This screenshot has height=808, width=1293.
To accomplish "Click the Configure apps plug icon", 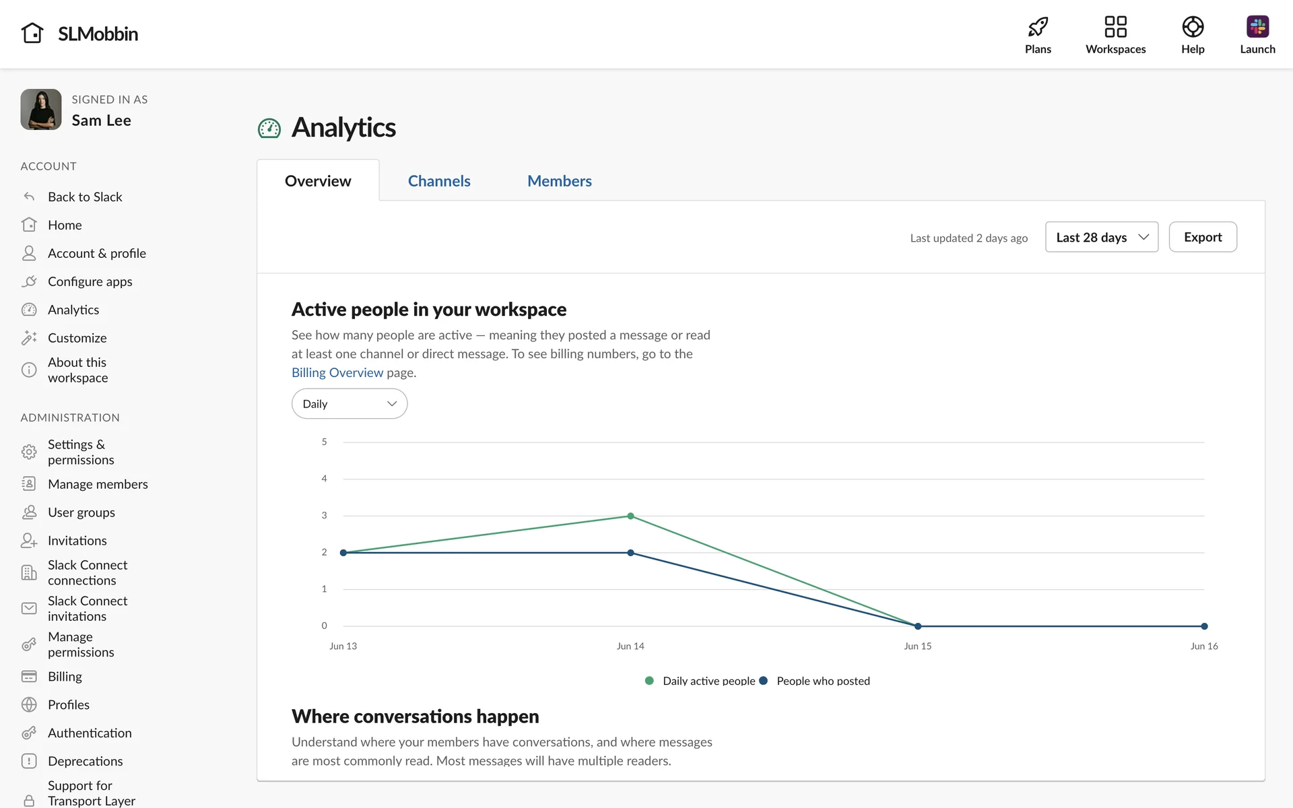I will (x=29, y=281).
